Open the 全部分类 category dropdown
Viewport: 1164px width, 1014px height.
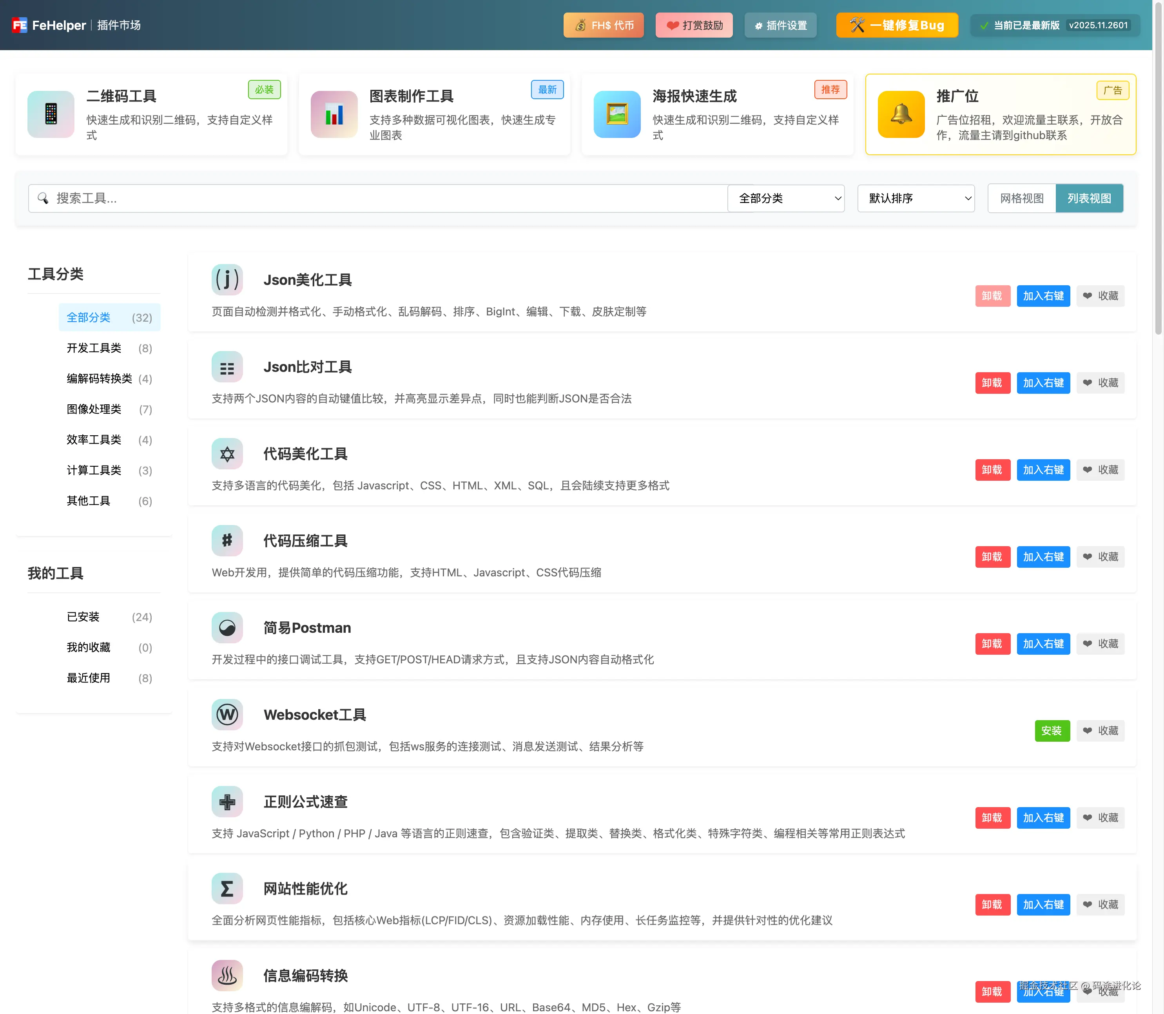tap(785, 199)
